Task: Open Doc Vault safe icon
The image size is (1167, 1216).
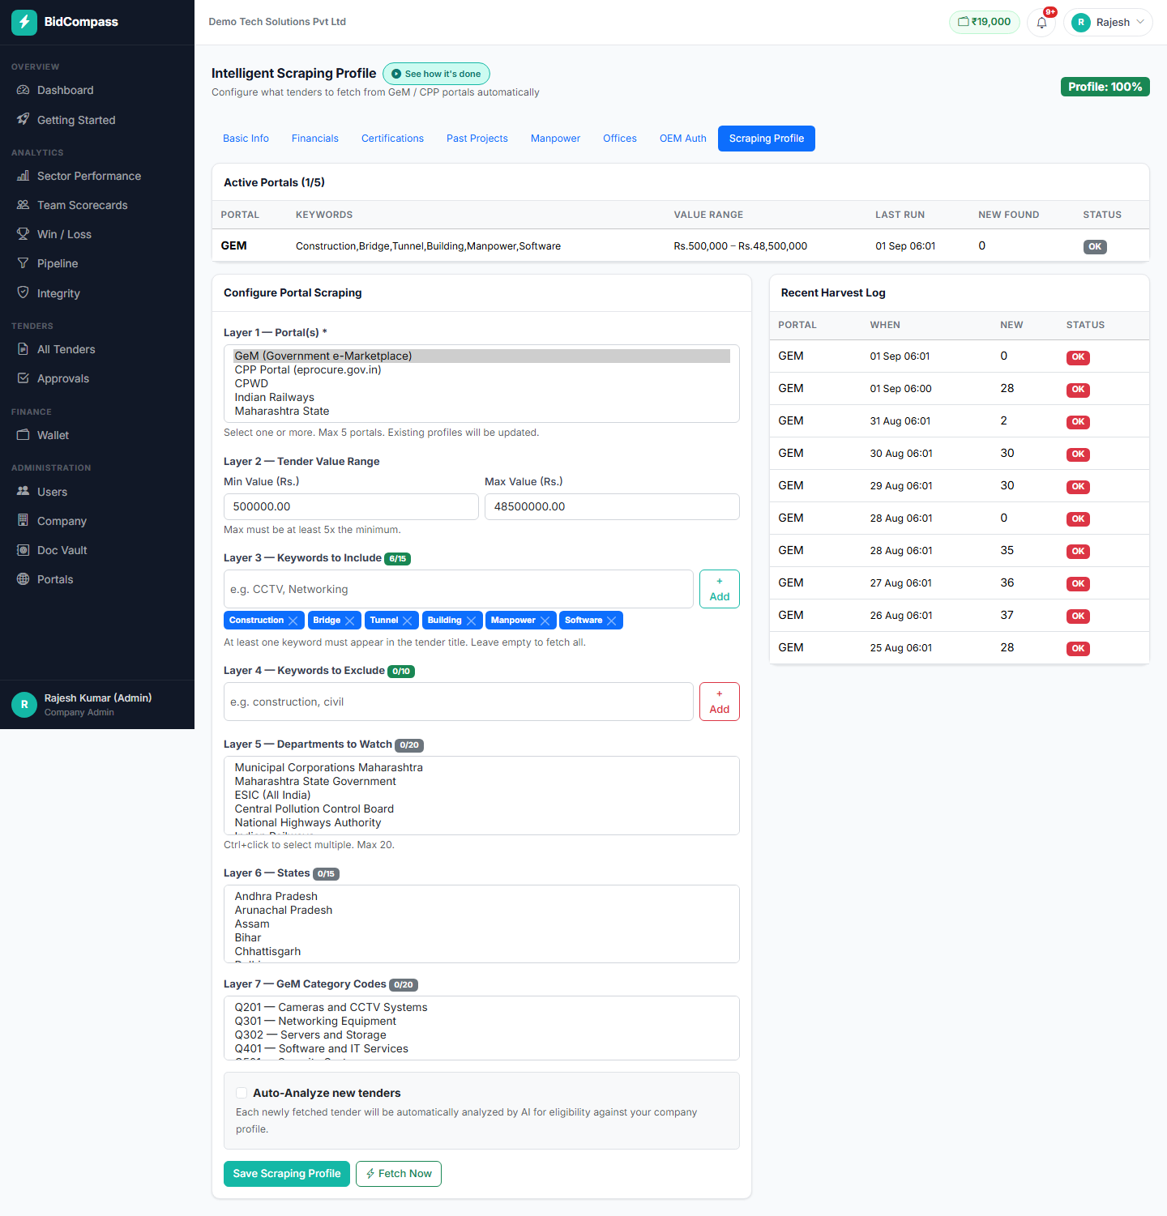Action: [x=23, y=550]
